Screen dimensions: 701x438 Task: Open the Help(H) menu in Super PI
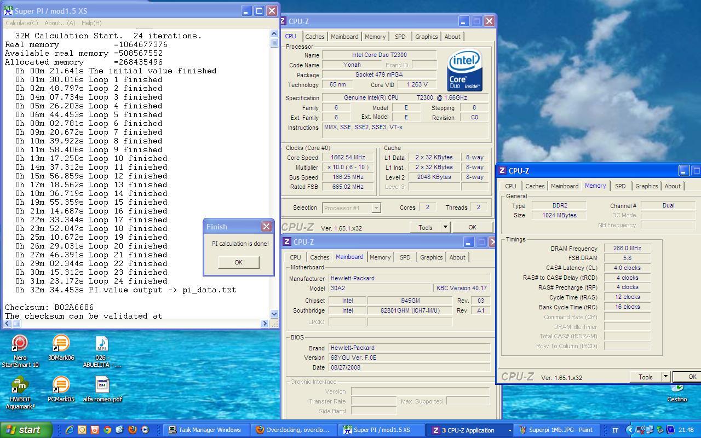click(91, 23)
